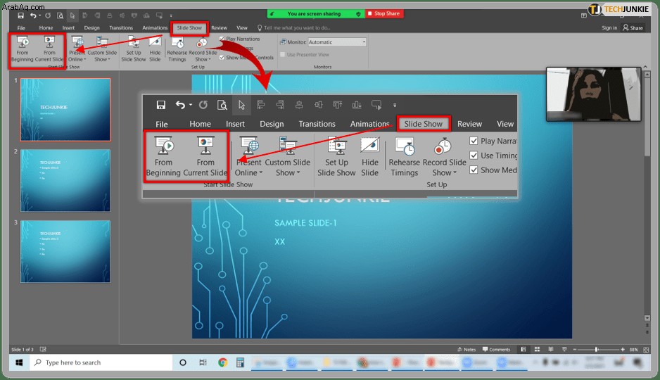Select slide 1 thumbnail
The width and height of the screenshot is (660, 380).
(x=65, y=109)
